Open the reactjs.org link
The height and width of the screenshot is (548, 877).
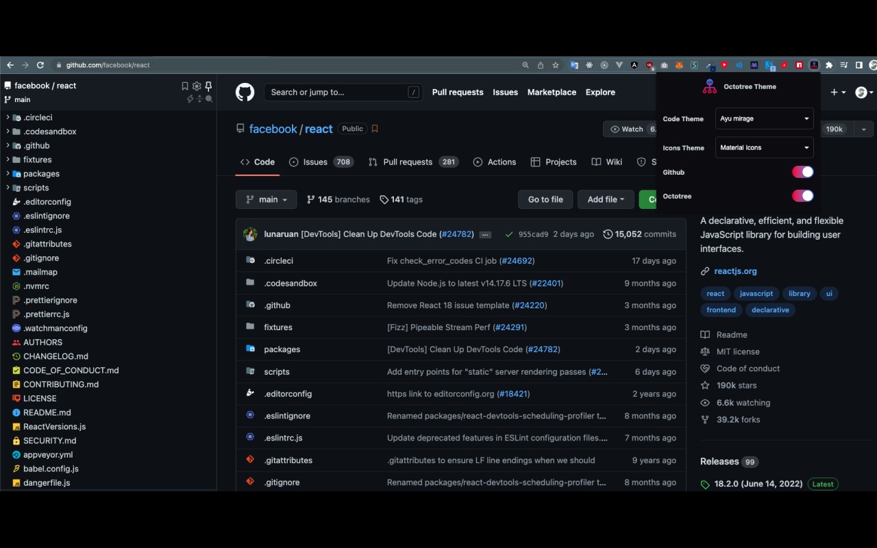click(735, 271)
